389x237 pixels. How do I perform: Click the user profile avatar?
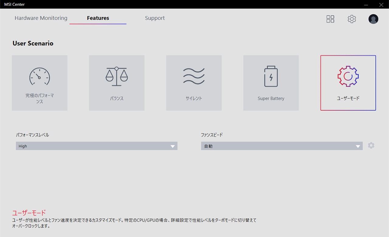coord(373,19)
